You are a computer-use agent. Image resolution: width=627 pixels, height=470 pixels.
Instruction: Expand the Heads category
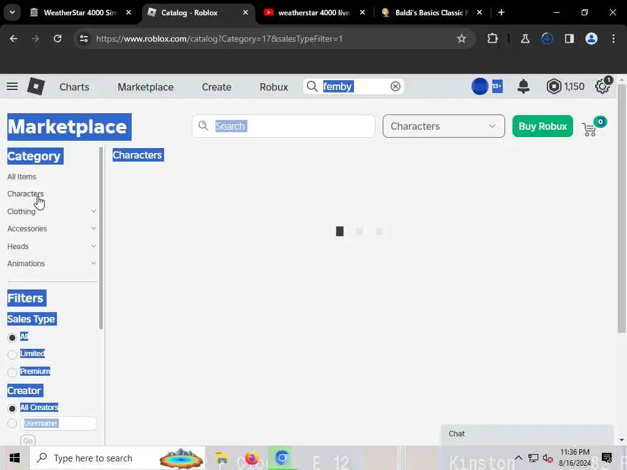(93, 246)
